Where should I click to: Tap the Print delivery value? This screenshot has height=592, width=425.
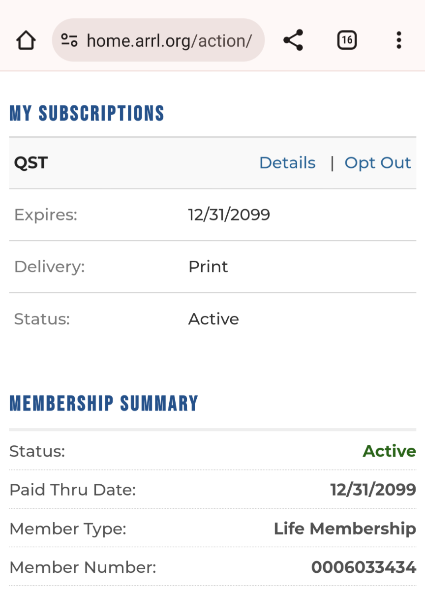tap(208, 267)
